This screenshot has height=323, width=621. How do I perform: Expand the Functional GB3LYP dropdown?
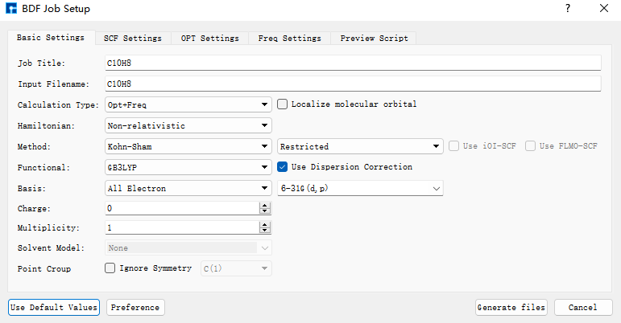(188, 167)
